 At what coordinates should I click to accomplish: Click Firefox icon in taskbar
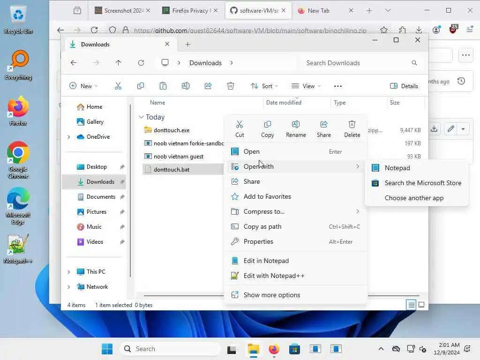click(x=274, y=349)
